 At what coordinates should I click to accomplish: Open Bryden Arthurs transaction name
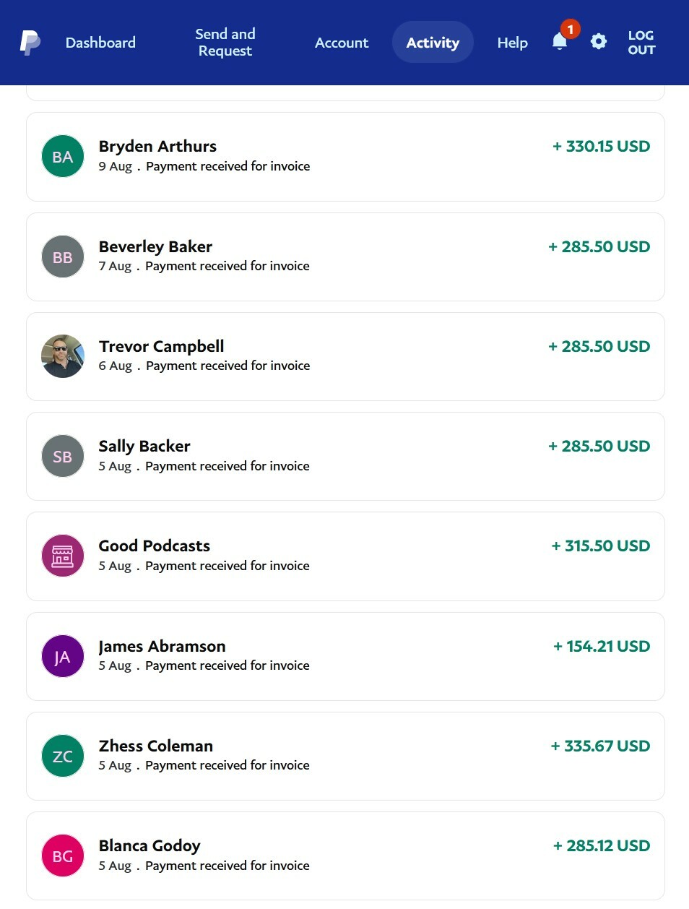[157, 146]
